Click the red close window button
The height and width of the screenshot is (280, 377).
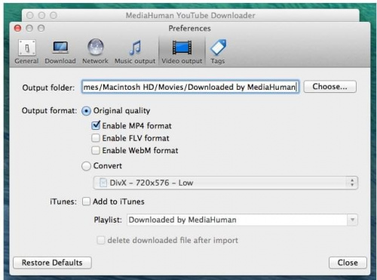pos(17,28)
